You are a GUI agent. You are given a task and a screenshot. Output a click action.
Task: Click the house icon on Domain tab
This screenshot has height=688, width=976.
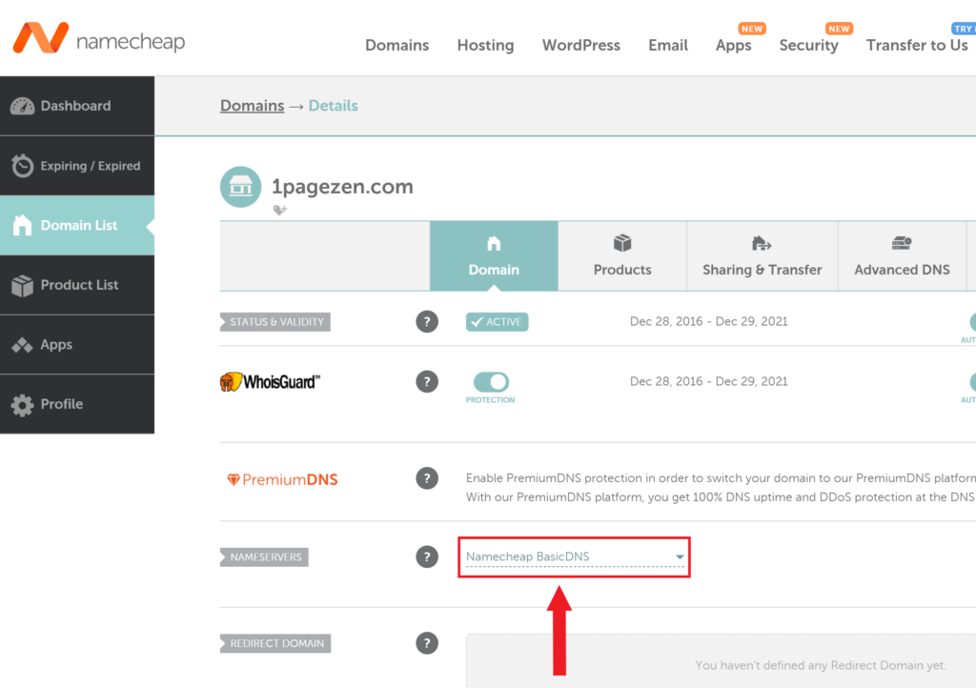494,243
